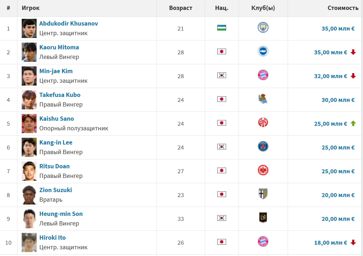Click Kaishu Sano's green value-up arrow
The height and width of the screenshot is (256, 363).
tap(353, 124)
